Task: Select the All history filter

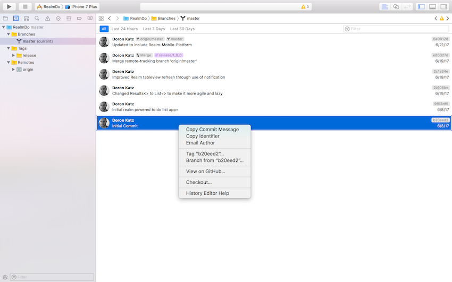Action: click(104, 29)
